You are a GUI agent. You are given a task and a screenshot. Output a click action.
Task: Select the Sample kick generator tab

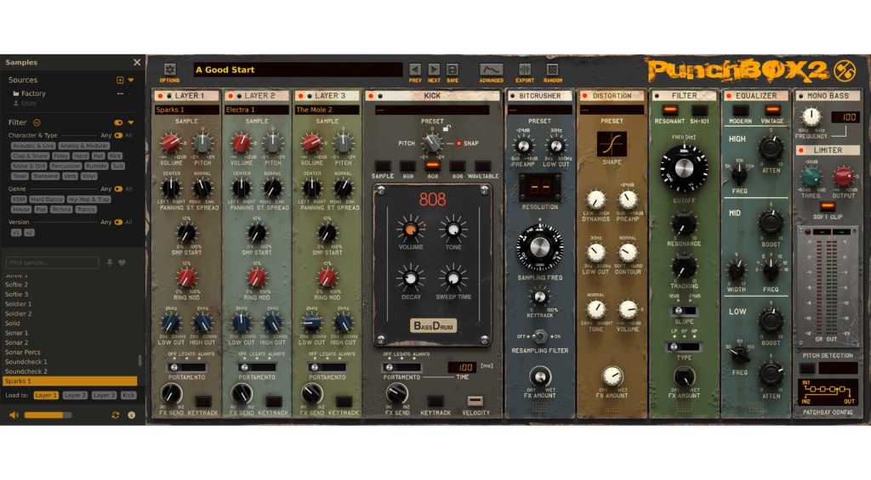click(x=382, y=166)
